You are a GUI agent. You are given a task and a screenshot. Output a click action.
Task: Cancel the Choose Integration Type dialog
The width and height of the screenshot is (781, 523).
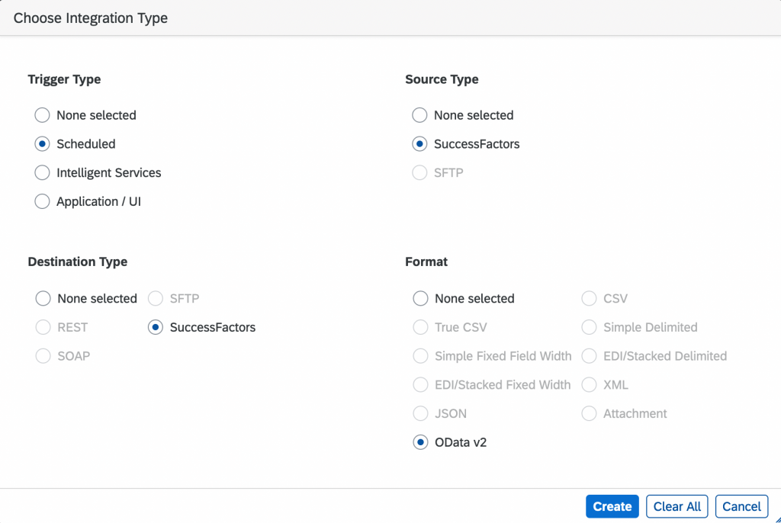(741, 506)
